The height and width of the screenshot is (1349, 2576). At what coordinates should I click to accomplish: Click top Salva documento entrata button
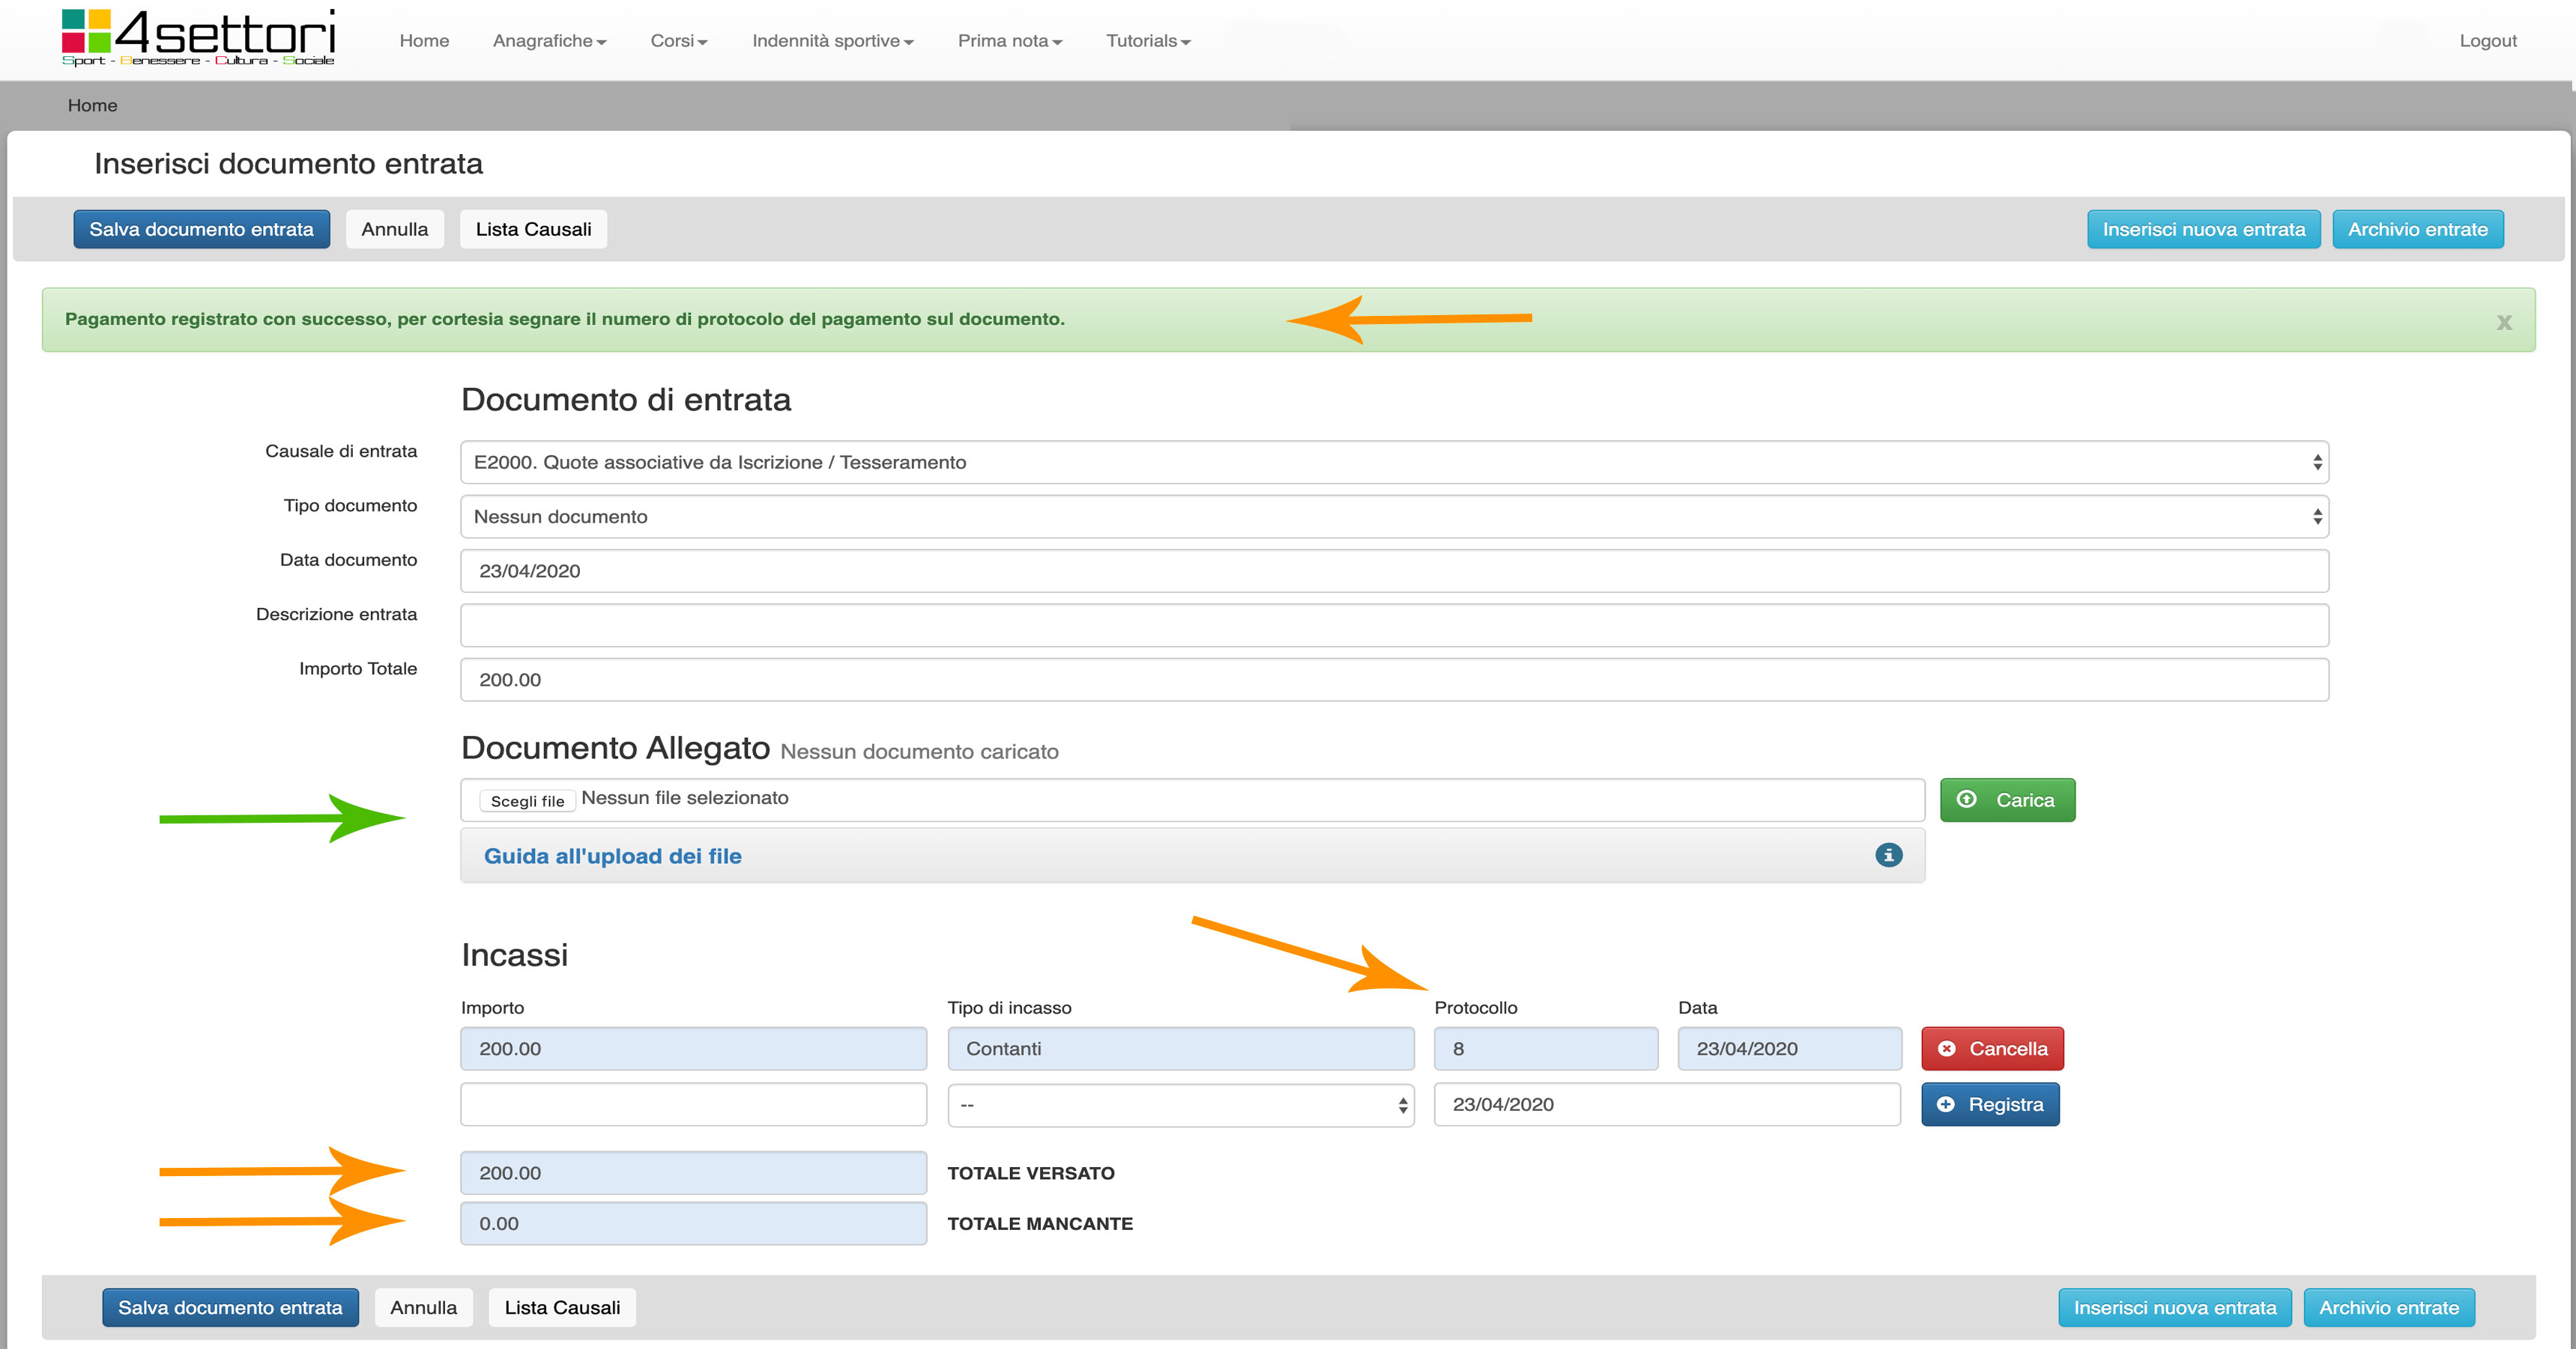click(x=201, y=229)
